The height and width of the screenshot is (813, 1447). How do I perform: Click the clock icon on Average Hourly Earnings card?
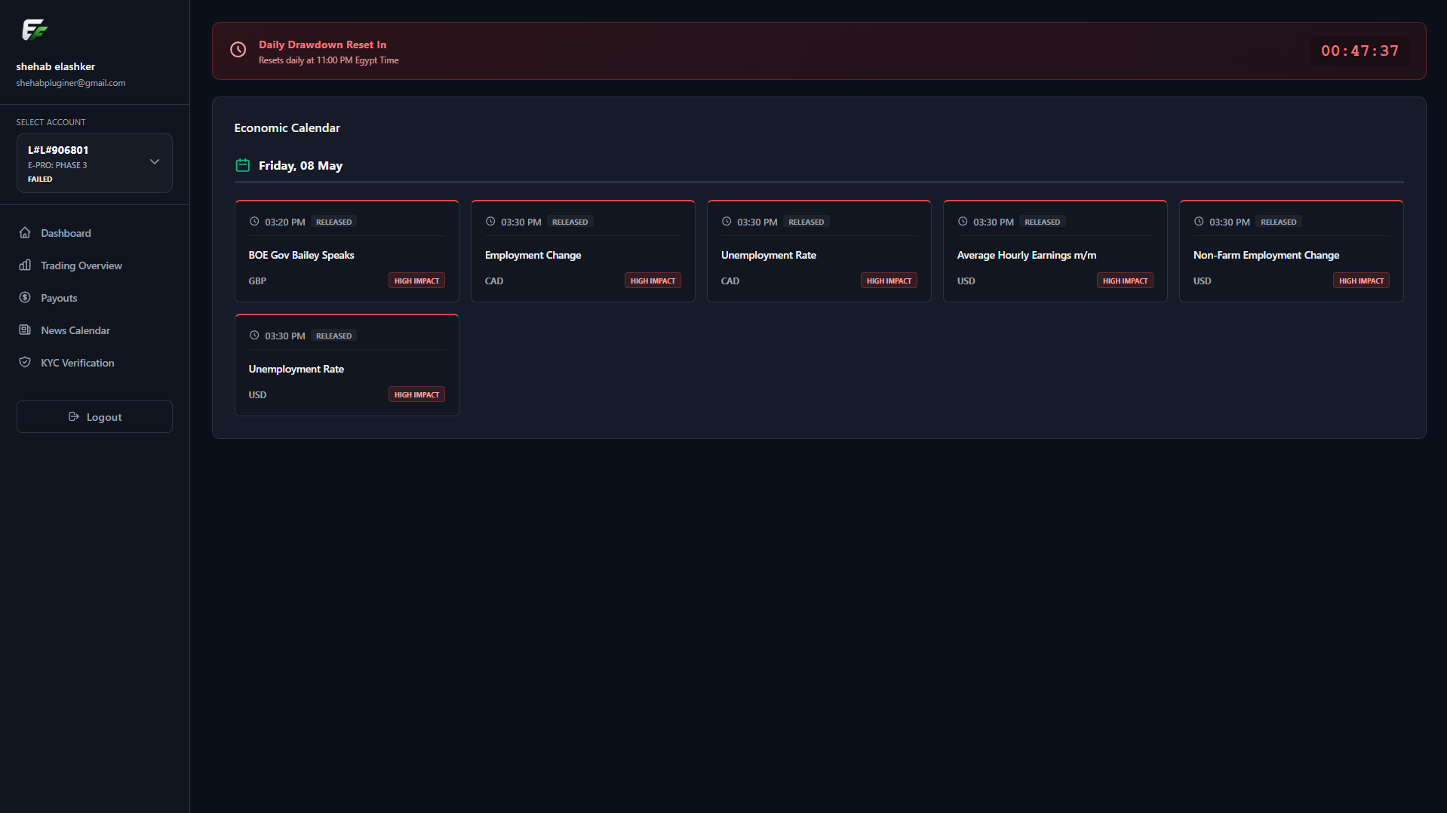963,222
